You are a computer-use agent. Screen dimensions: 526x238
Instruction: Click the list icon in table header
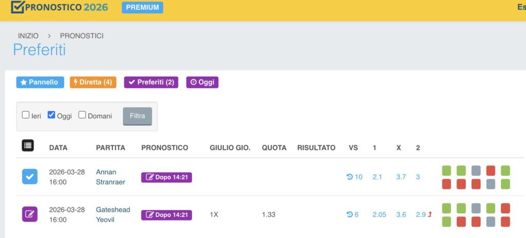coord(28,145)
